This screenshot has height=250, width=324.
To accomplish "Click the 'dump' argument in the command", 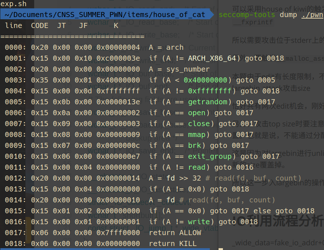I will click(x=288, y=15).
